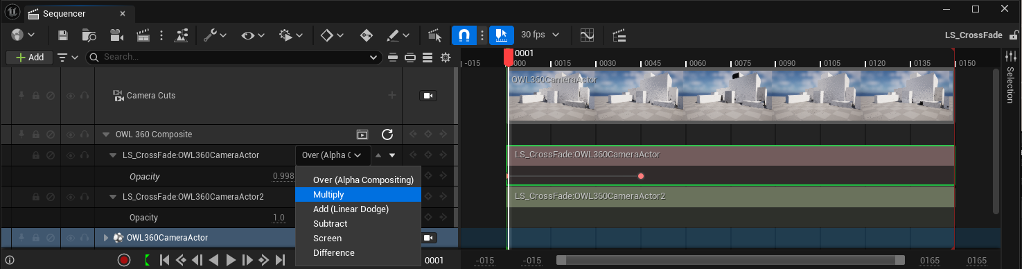Toggle mute on OWL 360 Composite row

[x=50, y=134]
